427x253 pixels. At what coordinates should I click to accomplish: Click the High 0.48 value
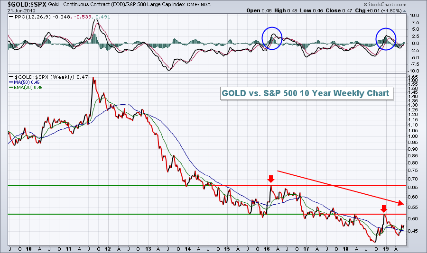286,10
